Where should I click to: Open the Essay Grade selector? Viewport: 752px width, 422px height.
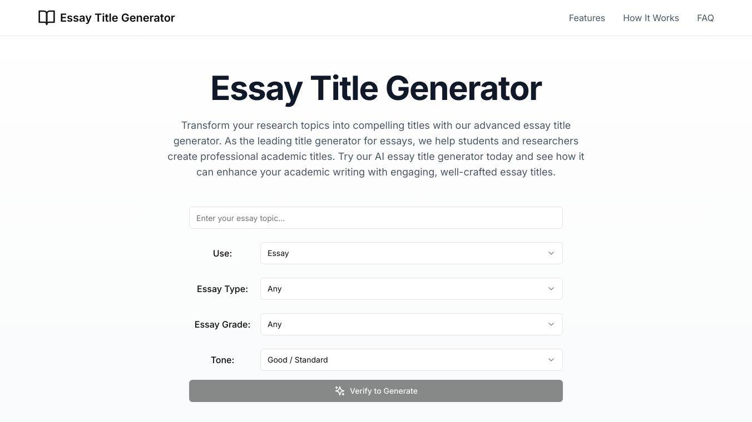pos(410,324)
